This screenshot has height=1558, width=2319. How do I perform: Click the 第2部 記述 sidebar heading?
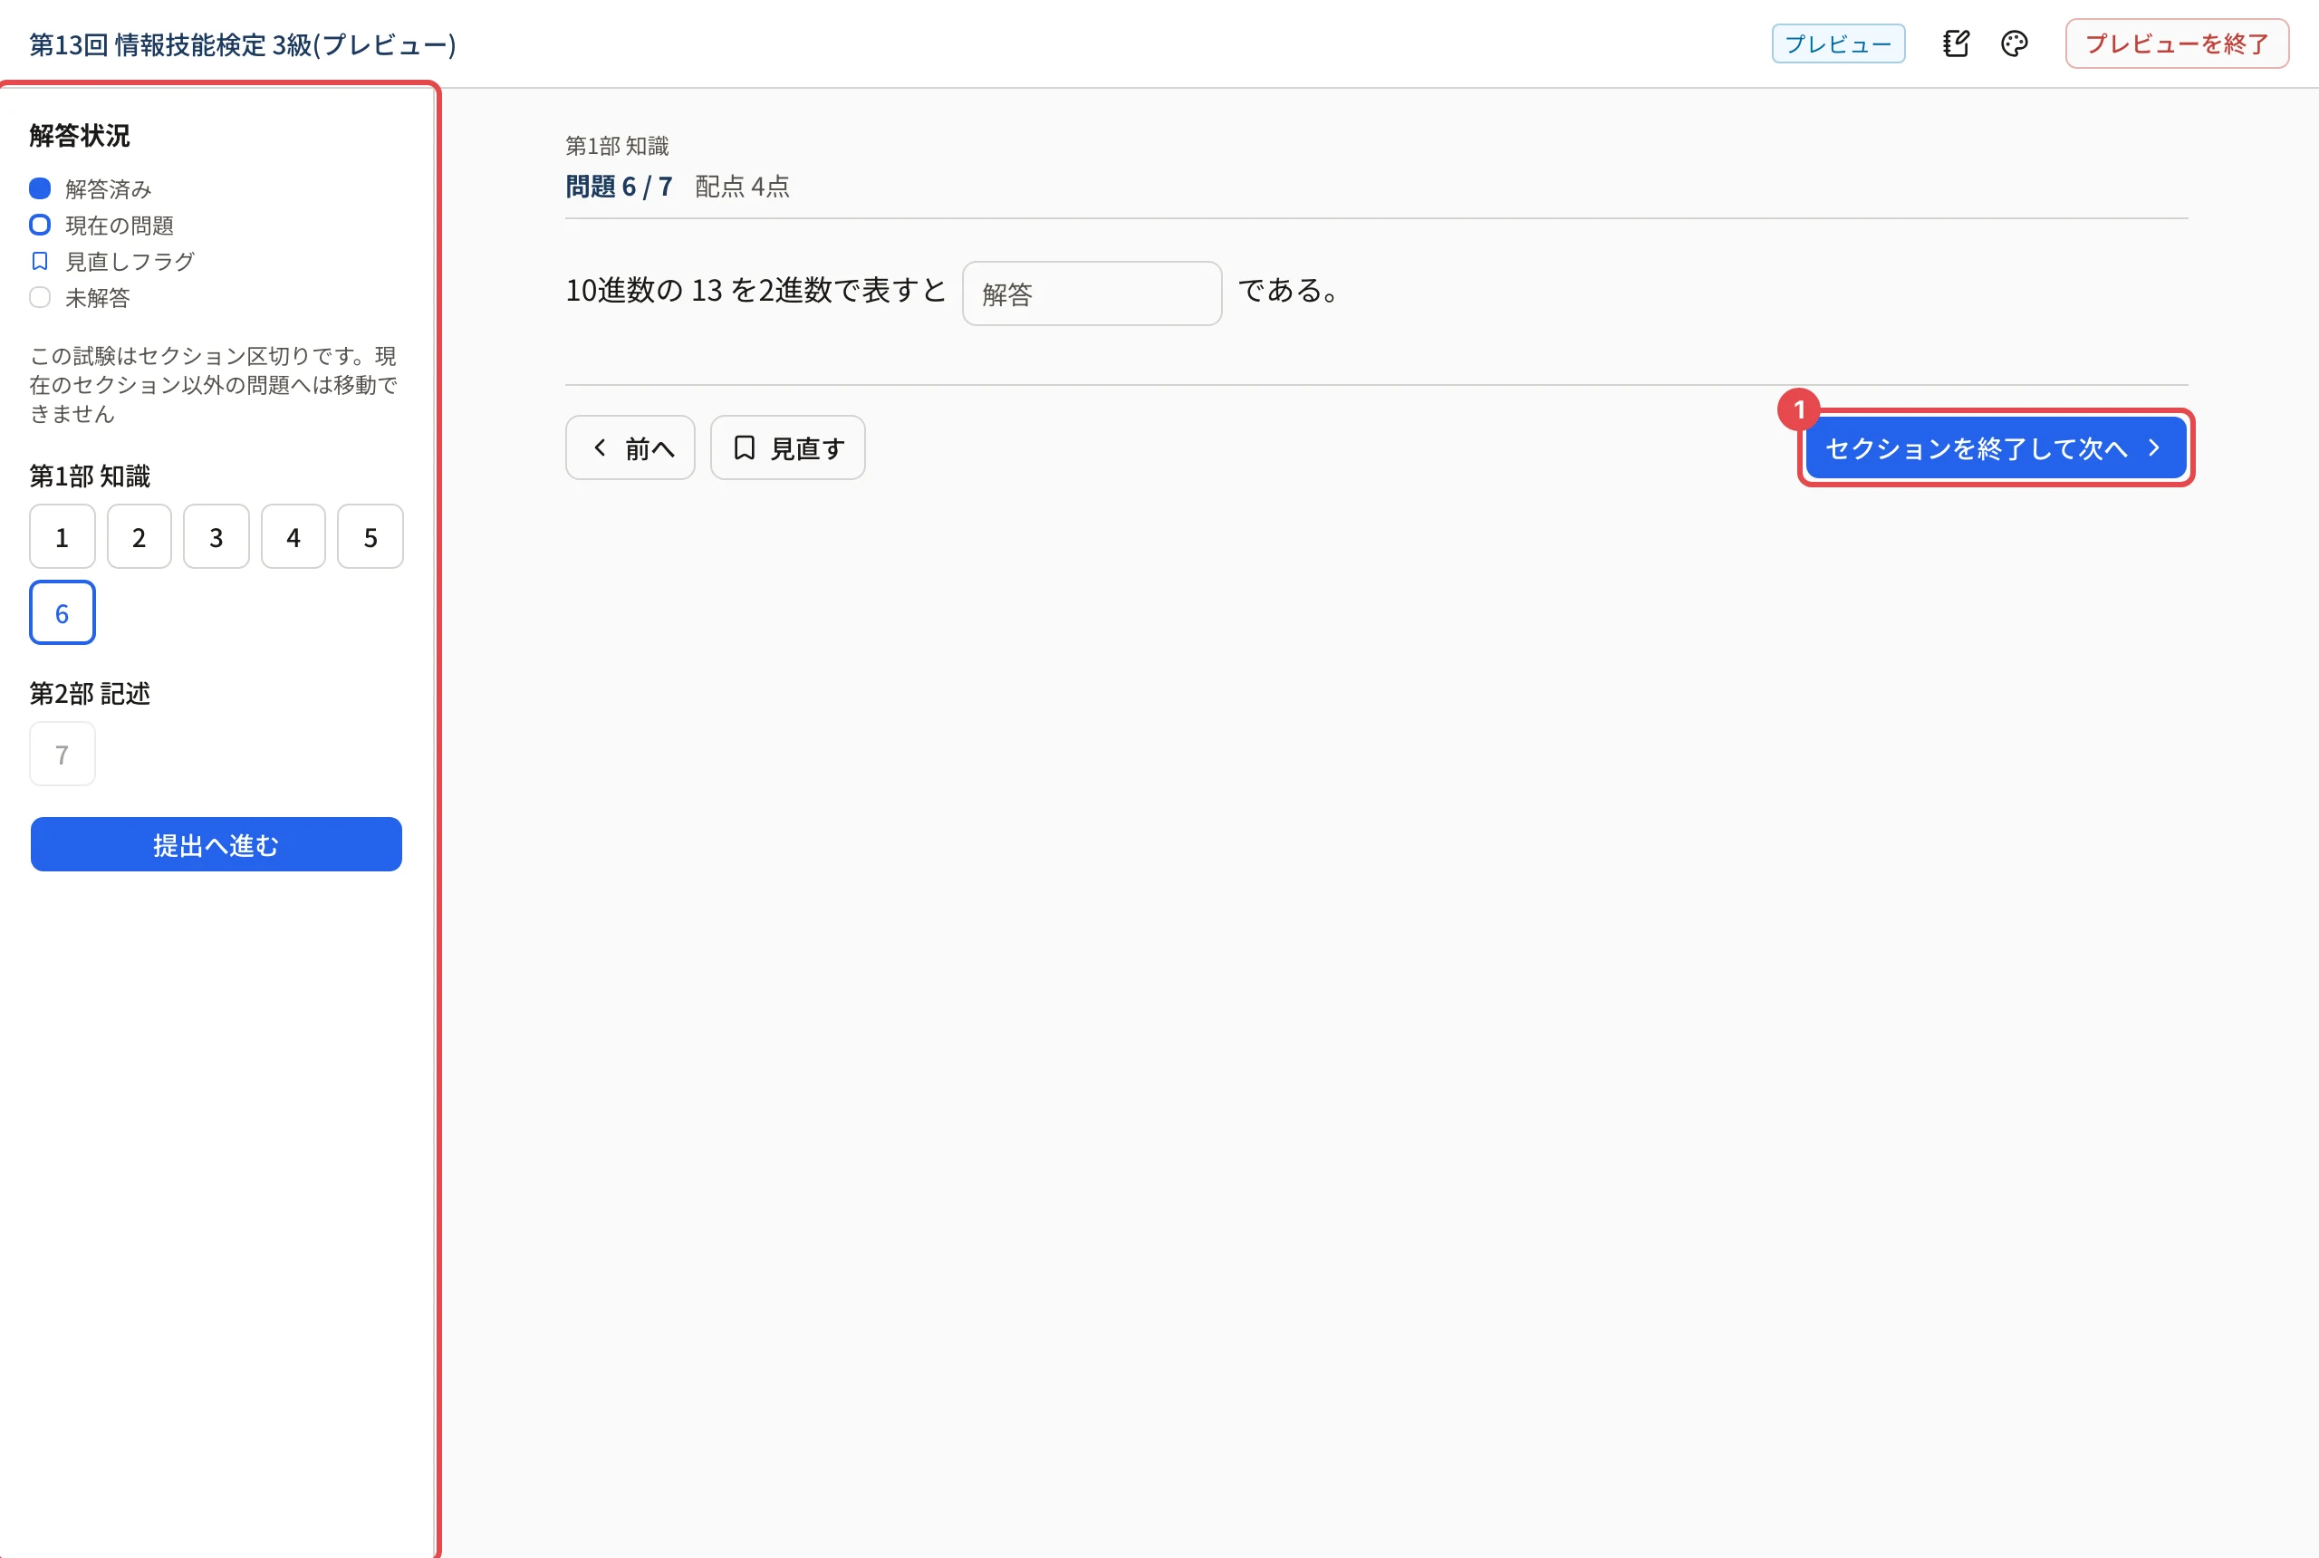tap(90, 694)
